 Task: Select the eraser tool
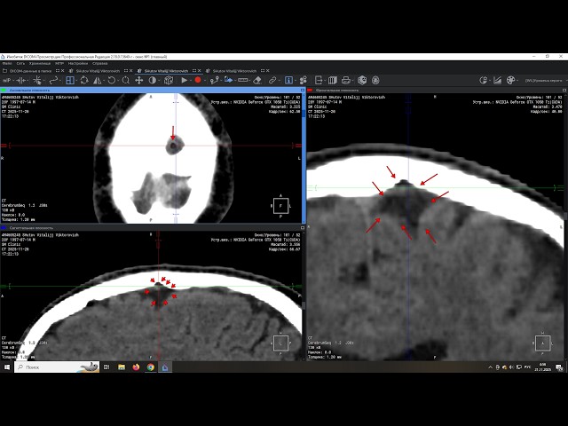point(257,81)
